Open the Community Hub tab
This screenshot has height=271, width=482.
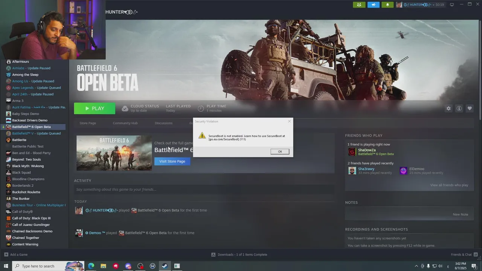coord(125,123)
